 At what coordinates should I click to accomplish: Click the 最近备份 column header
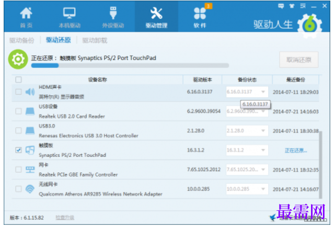tap(295, 79)
